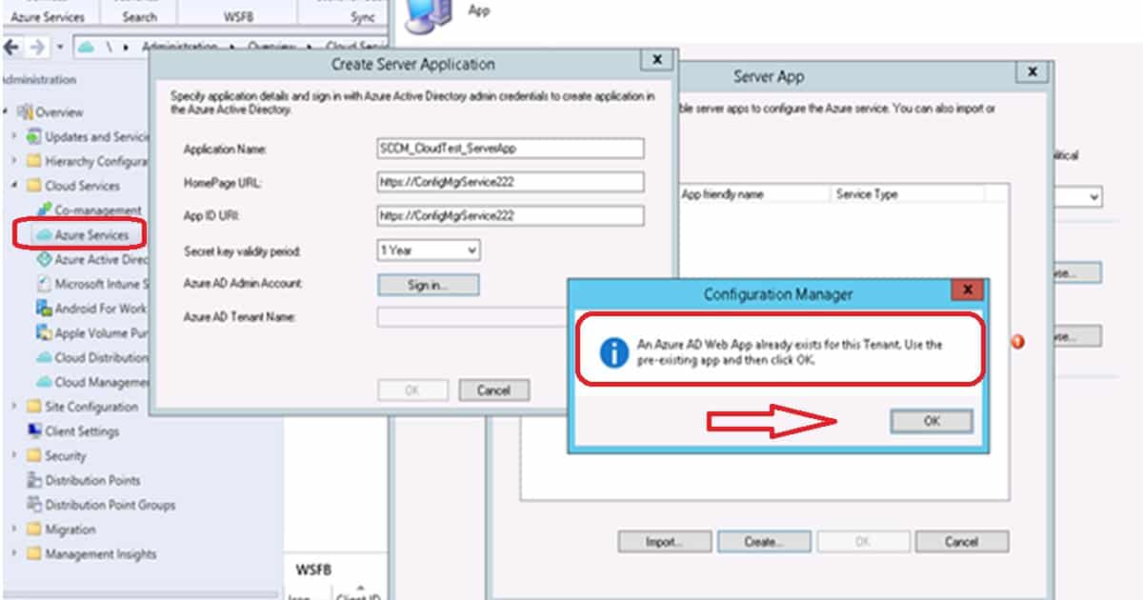Click the Updates and Servicing icon
1143x600 pixels.
point(34,136)
